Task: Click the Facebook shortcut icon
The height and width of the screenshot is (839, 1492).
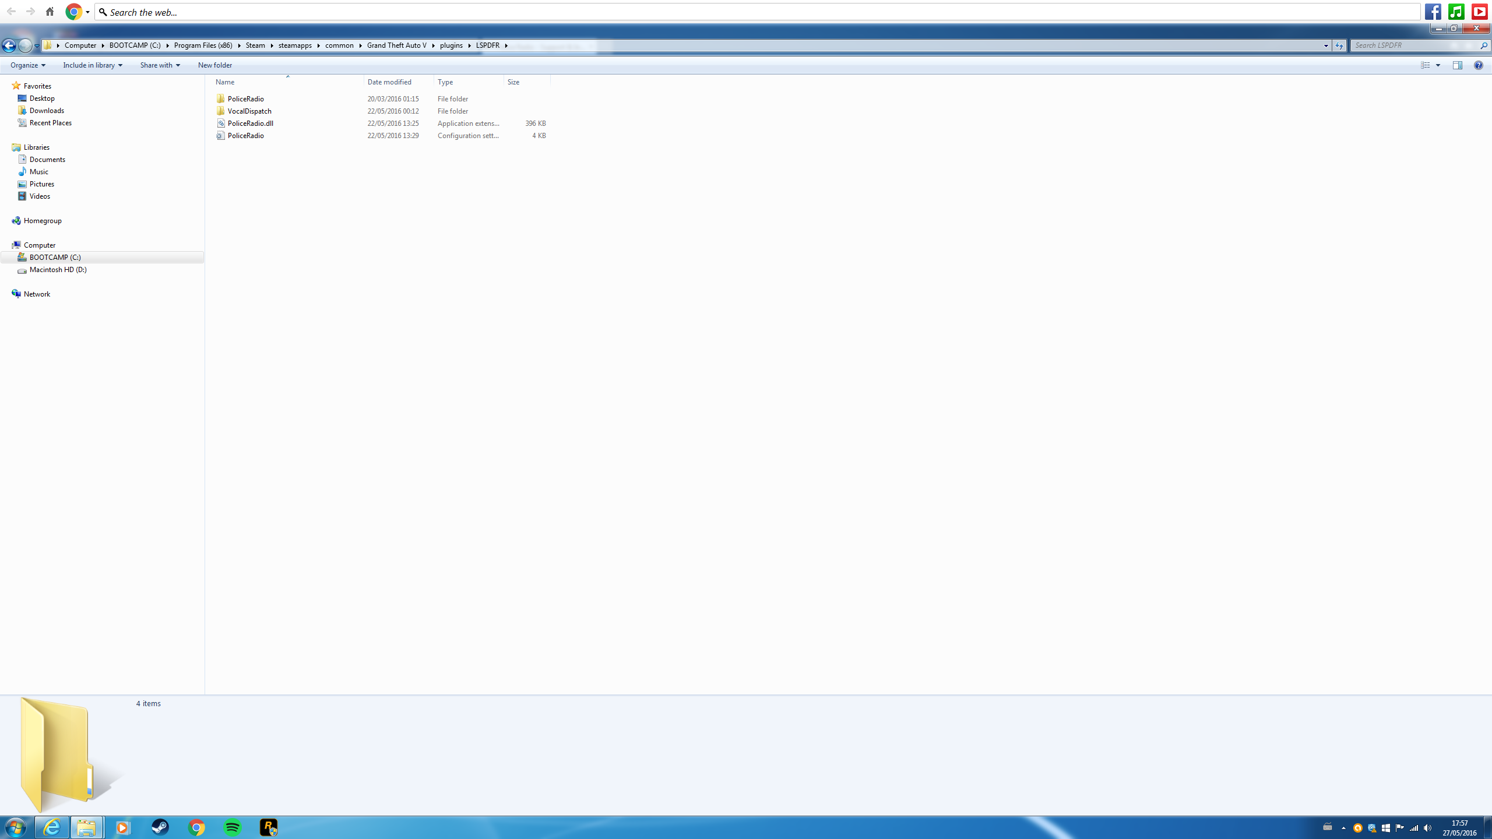Action: point(1433,12)
